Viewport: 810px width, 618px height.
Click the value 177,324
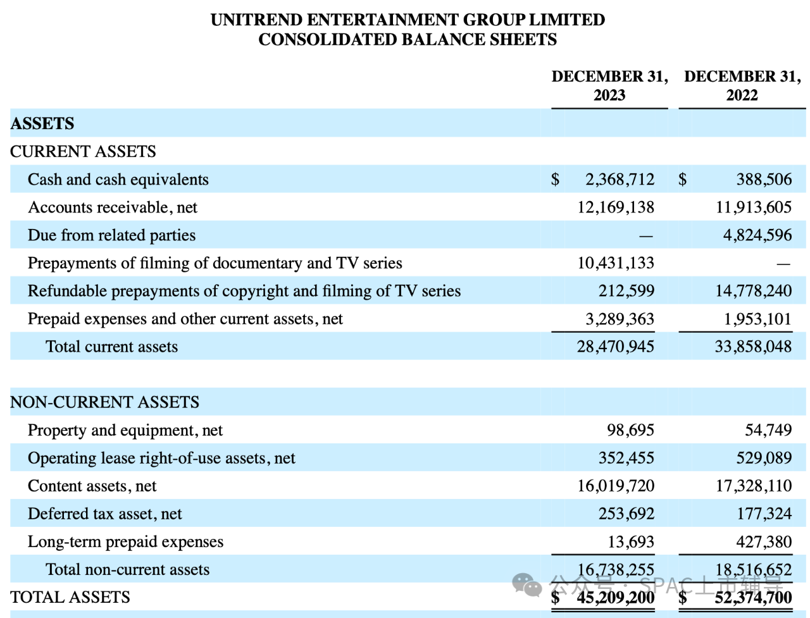click(x=764, y=514)
